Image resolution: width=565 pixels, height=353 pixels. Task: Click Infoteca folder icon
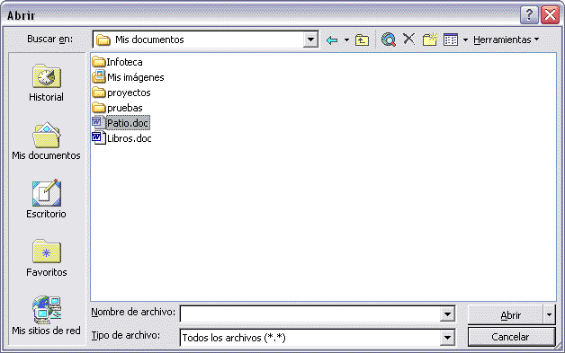coord(98,62)
